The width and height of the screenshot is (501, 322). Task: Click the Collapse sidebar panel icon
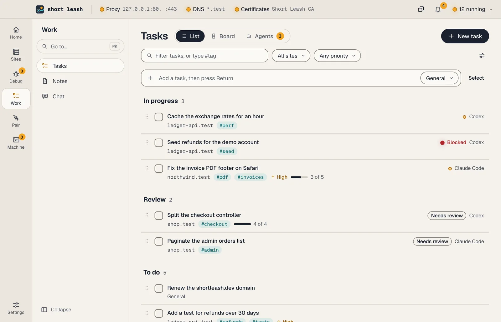click(x=44, y=310)
